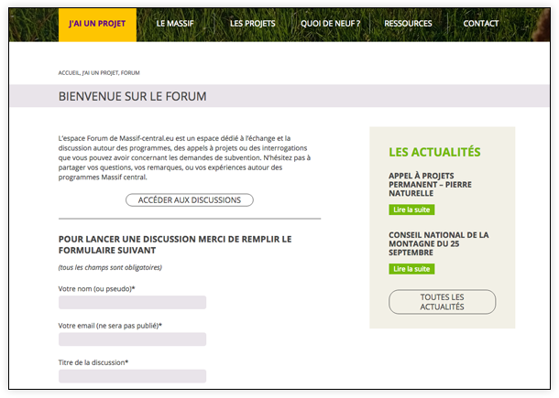Click the intro paragraph starting 'L'espace Forum'
Viewport: 559px width, 398px height.
point(184,157)
